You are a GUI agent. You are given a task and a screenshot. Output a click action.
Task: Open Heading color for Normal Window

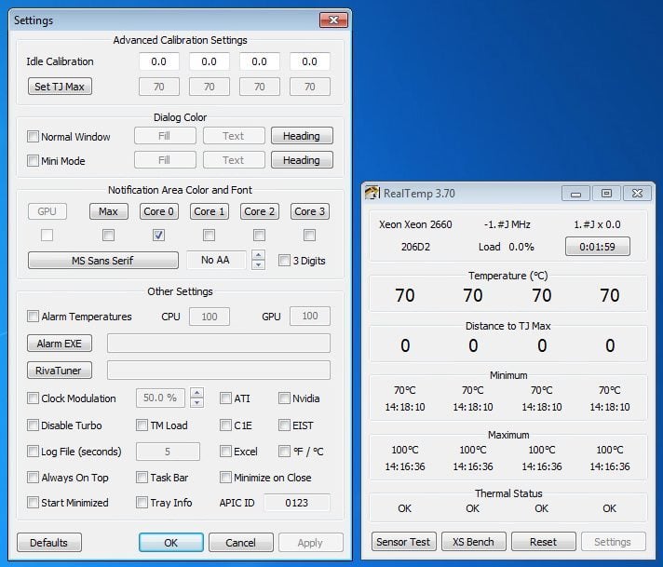click(302, 136)
